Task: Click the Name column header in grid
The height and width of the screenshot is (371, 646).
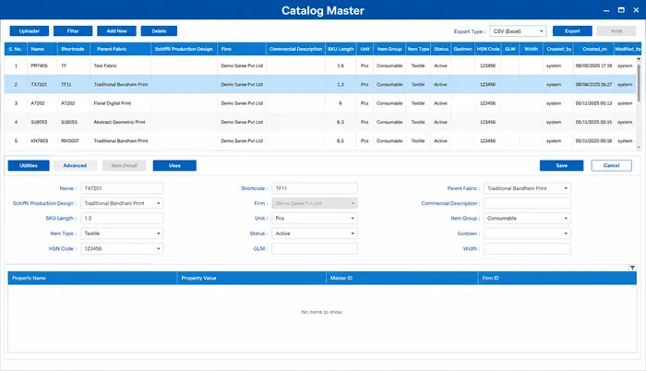Action: click(x=42, y=49)
